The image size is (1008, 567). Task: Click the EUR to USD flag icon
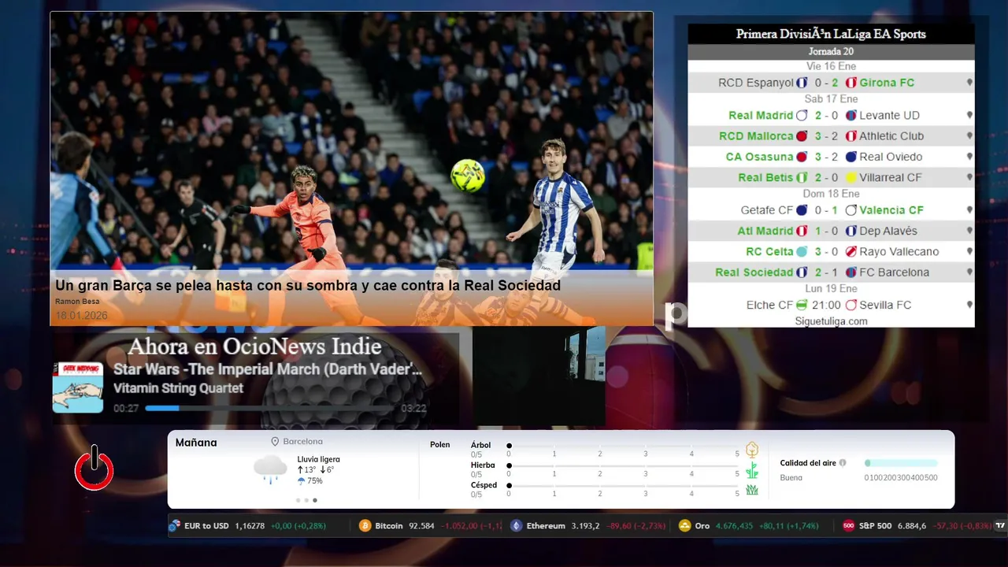(174, 525)
